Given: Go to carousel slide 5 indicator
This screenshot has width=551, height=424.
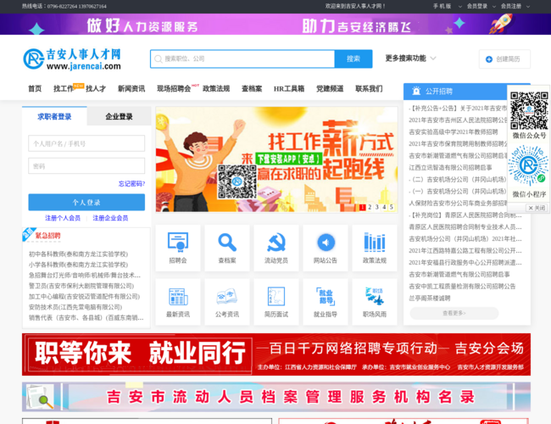Looking at the screenshot, I should click(x=391, y=207).
